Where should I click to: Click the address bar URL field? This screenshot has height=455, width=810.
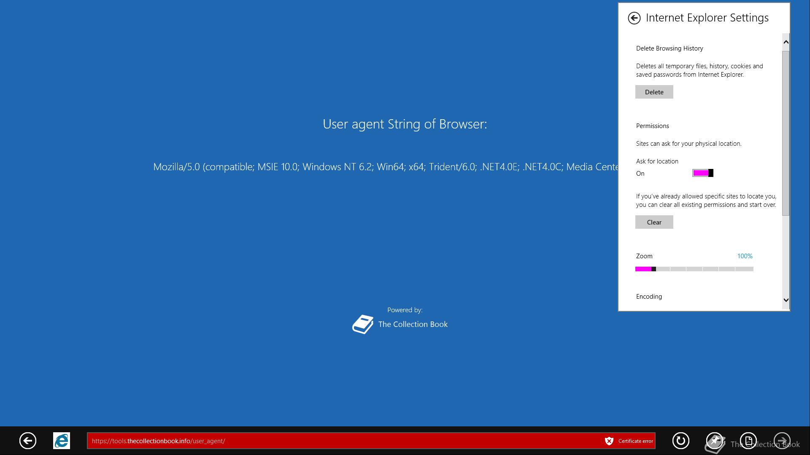[337, 441]
